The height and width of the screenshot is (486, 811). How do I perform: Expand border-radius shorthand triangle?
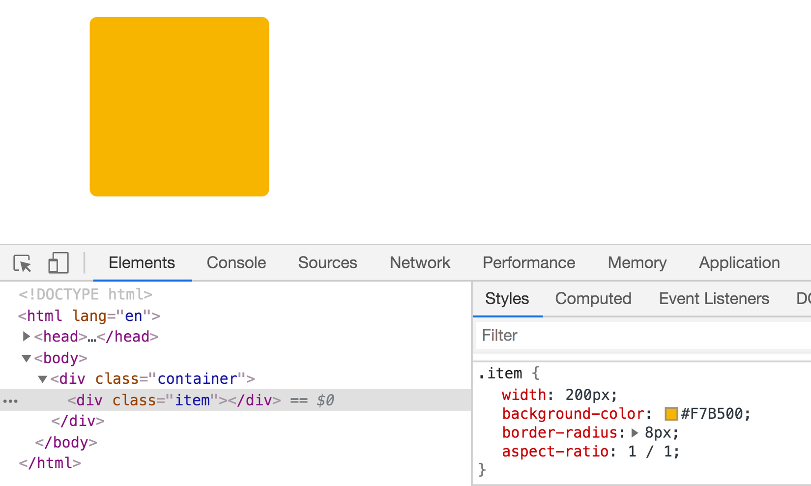pyautogui.click(x=635, y=433)
